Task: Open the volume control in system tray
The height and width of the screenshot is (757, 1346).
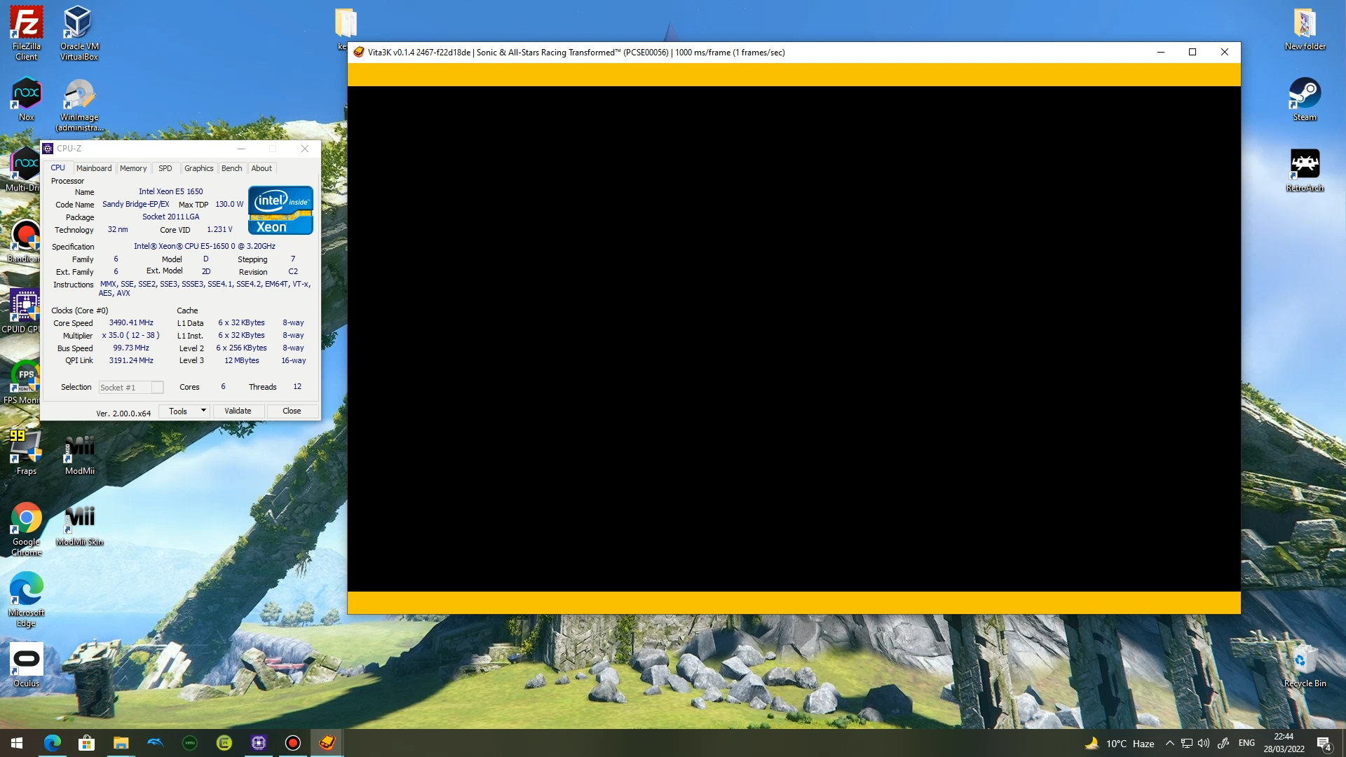Action: click(x=1204, y=743)
